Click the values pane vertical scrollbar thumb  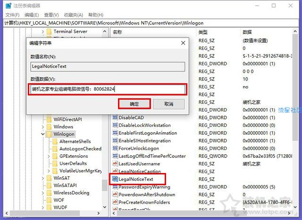pos(295,87)
